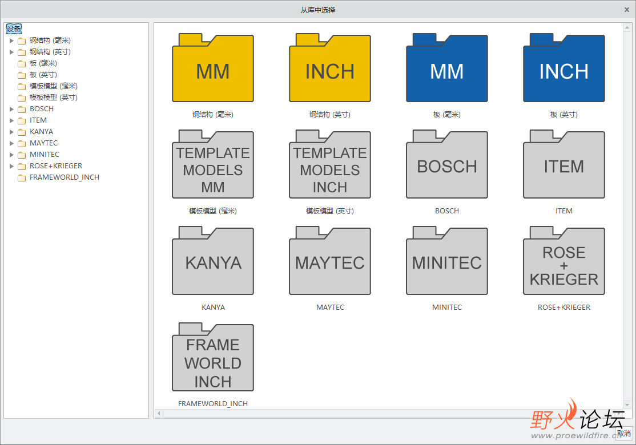Click the FRAMEWORLD_INCH caption under its folder
636x445 pixels.
click(x=213, y=404)
